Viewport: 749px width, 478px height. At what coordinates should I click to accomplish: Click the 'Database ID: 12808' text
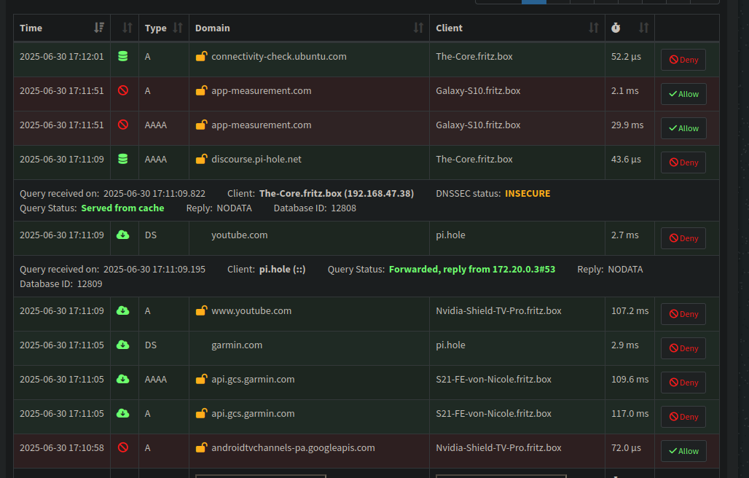pyautogui.click(x=315, y=208)
